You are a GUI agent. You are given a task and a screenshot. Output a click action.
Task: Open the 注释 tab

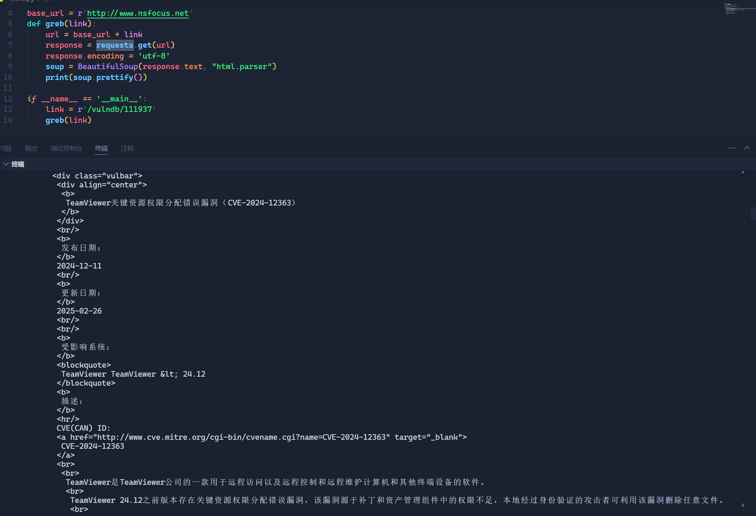[x=127, y=148]
